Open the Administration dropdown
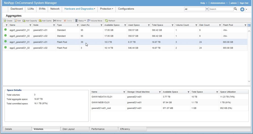 click(x=219, y=3)
